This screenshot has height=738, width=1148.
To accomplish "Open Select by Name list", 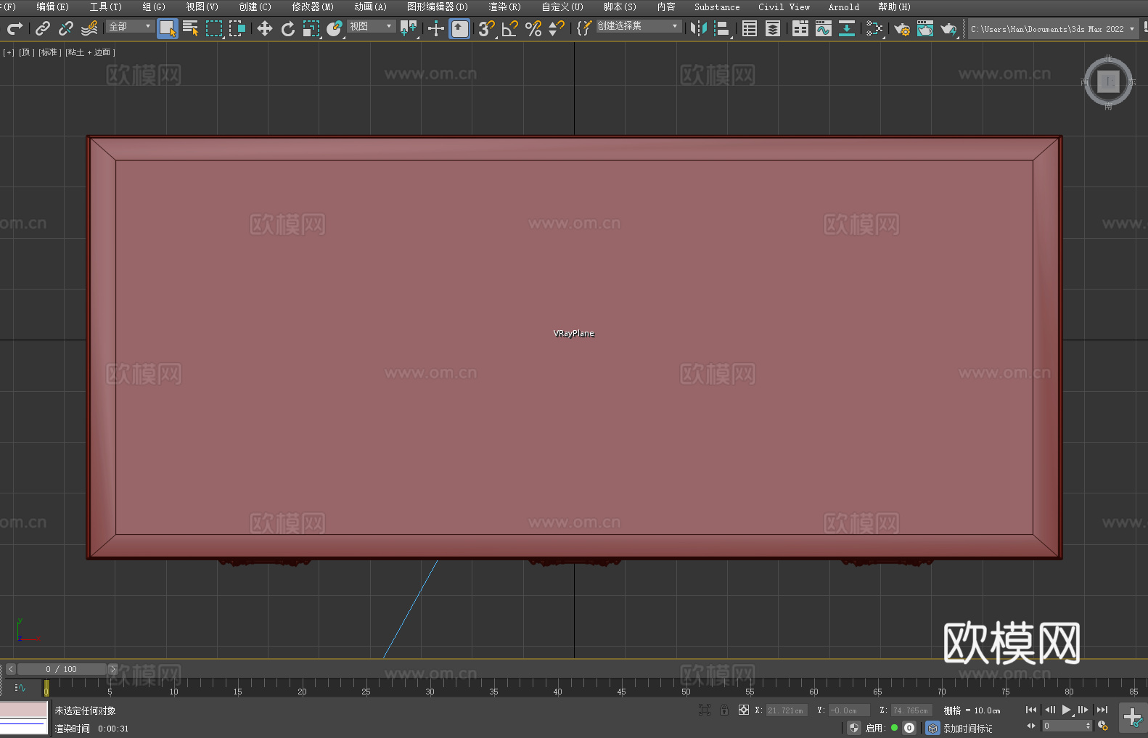I will point(191,28).
